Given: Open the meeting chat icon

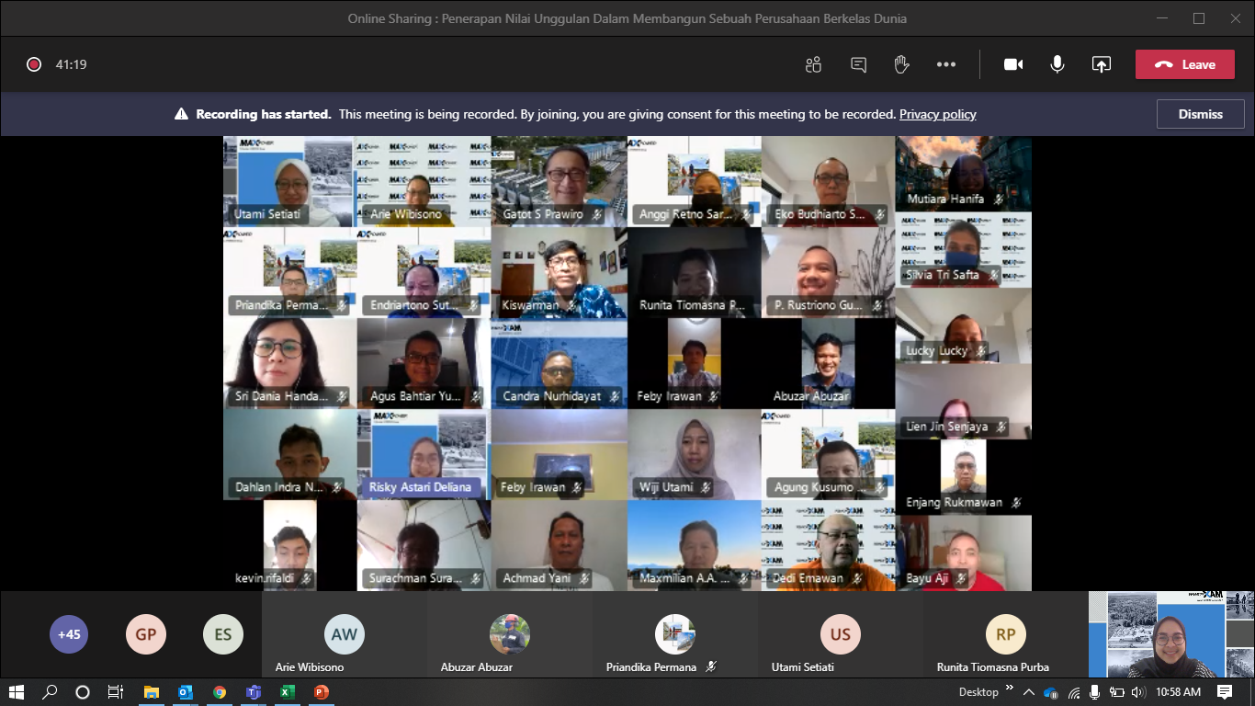Looking at the screenshot, I should click(858, 64).
